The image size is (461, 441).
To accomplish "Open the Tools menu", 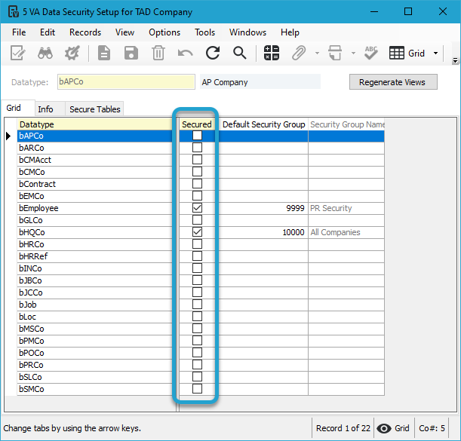I will pos(204,32).
